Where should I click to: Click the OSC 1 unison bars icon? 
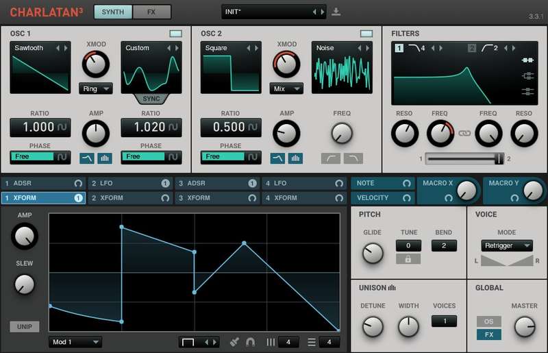pos(105,158)
